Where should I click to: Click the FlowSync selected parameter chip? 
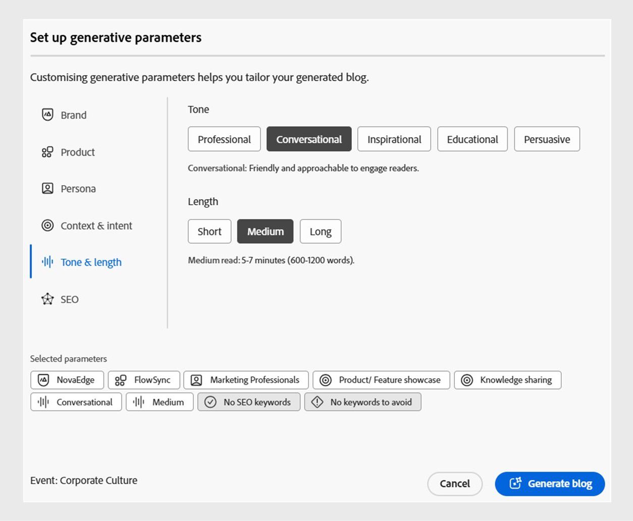pyautogui.click(x=144, y=380)
